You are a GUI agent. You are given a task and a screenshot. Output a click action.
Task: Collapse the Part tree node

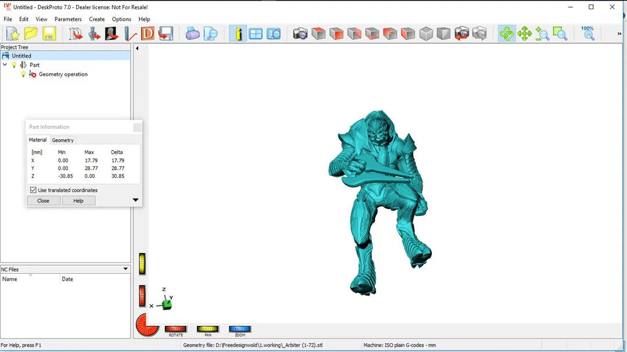coord(5,65)
